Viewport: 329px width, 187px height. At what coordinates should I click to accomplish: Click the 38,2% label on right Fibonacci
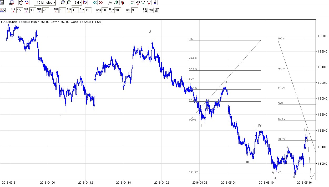tap(281, 119)
